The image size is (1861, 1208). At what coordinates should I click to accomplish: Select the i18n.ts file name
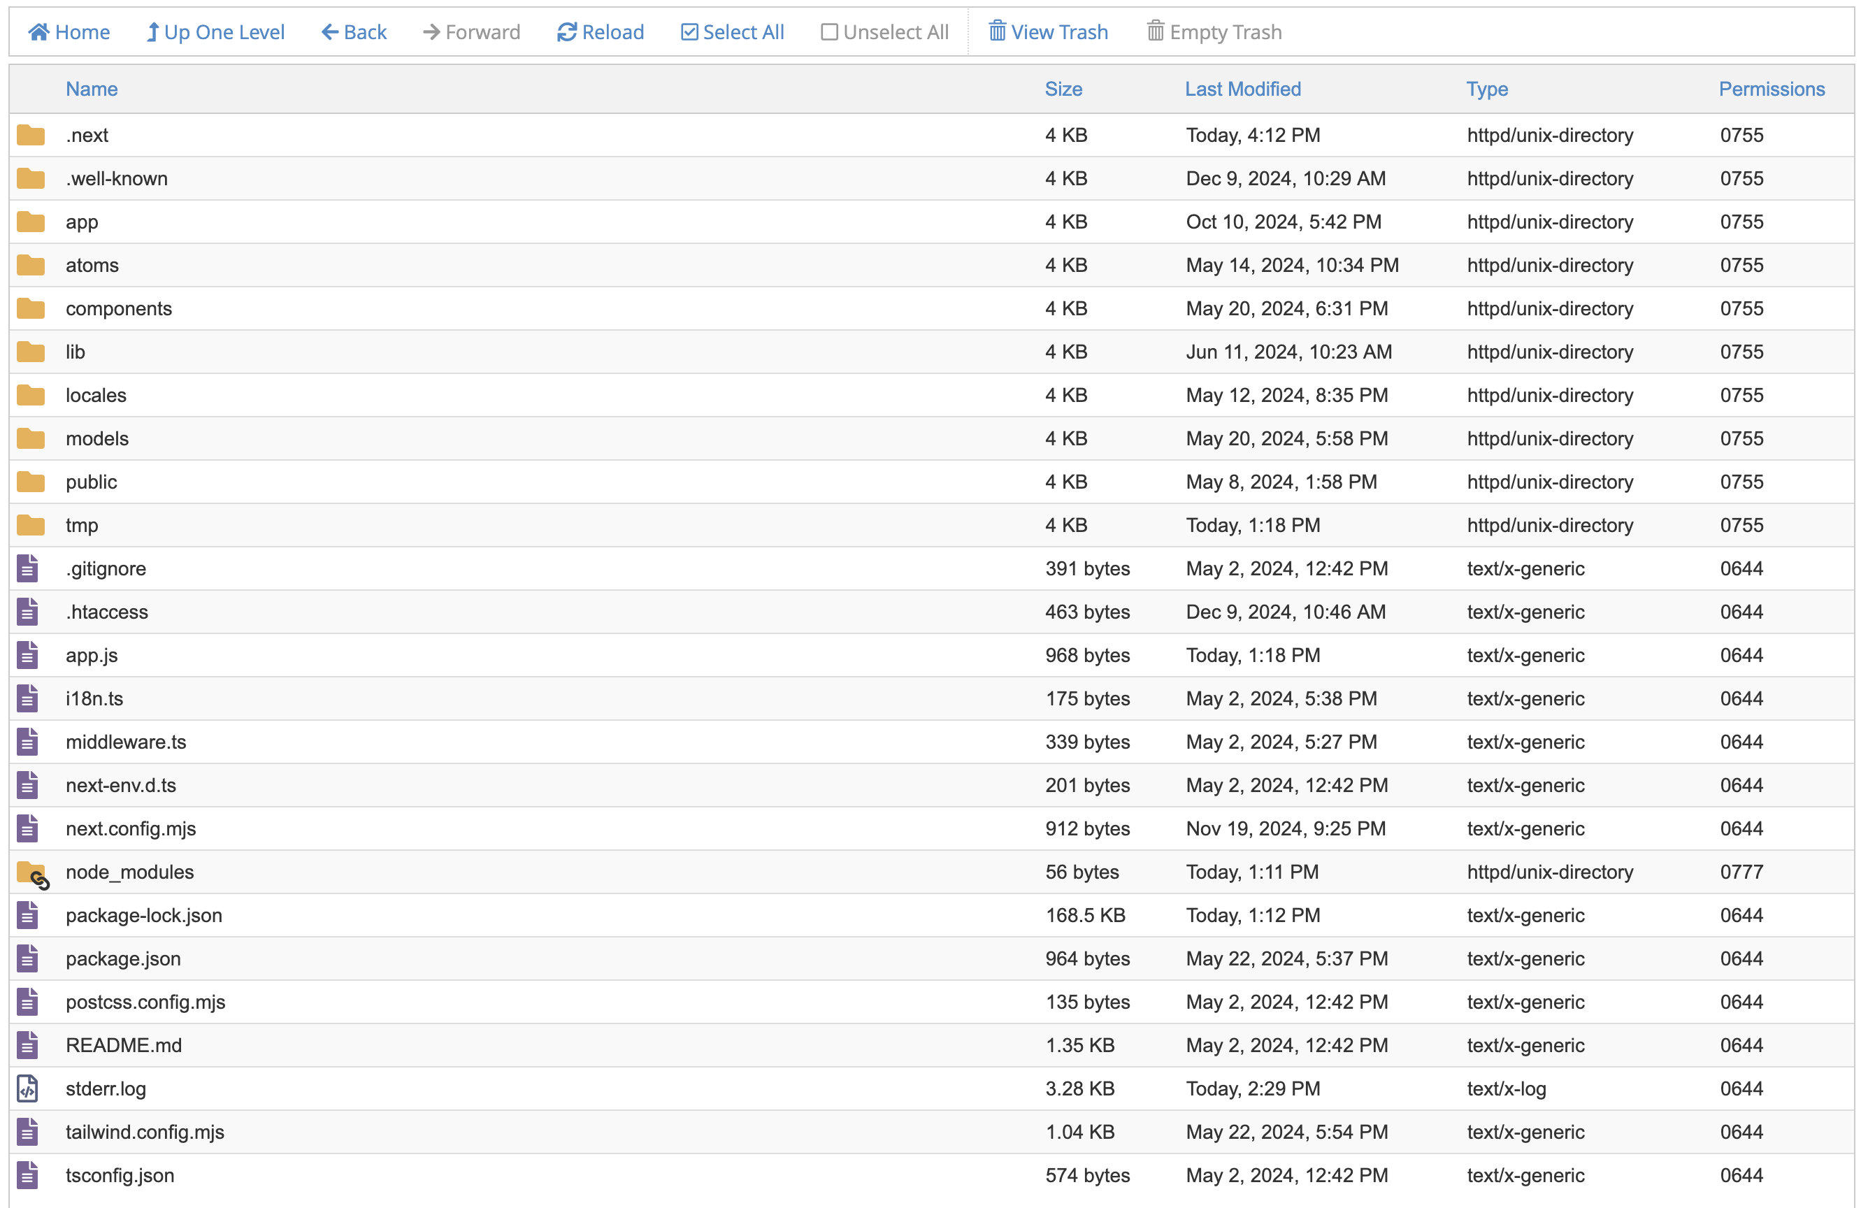94,698
